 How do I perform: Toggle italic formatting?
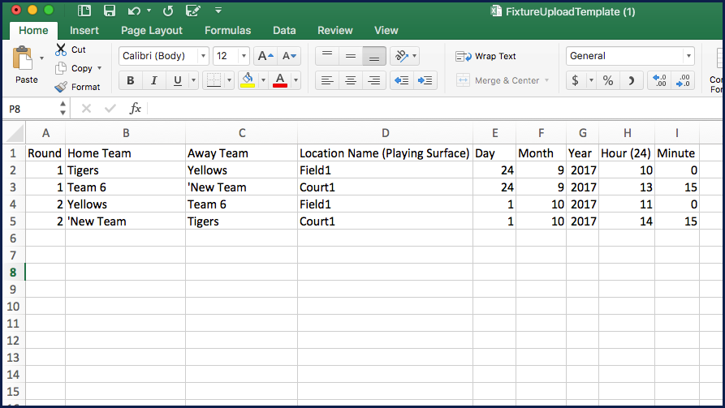tap(153, 80)
